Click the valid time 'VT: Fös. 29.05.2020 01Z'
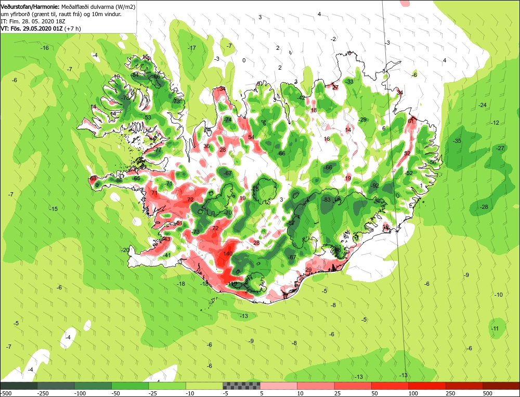 click(x=32, y=29)
